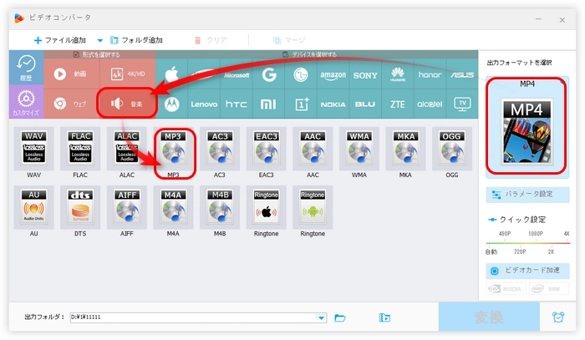
Task: Expand the output folder path dropdown
Action: [x=322, y=317]
